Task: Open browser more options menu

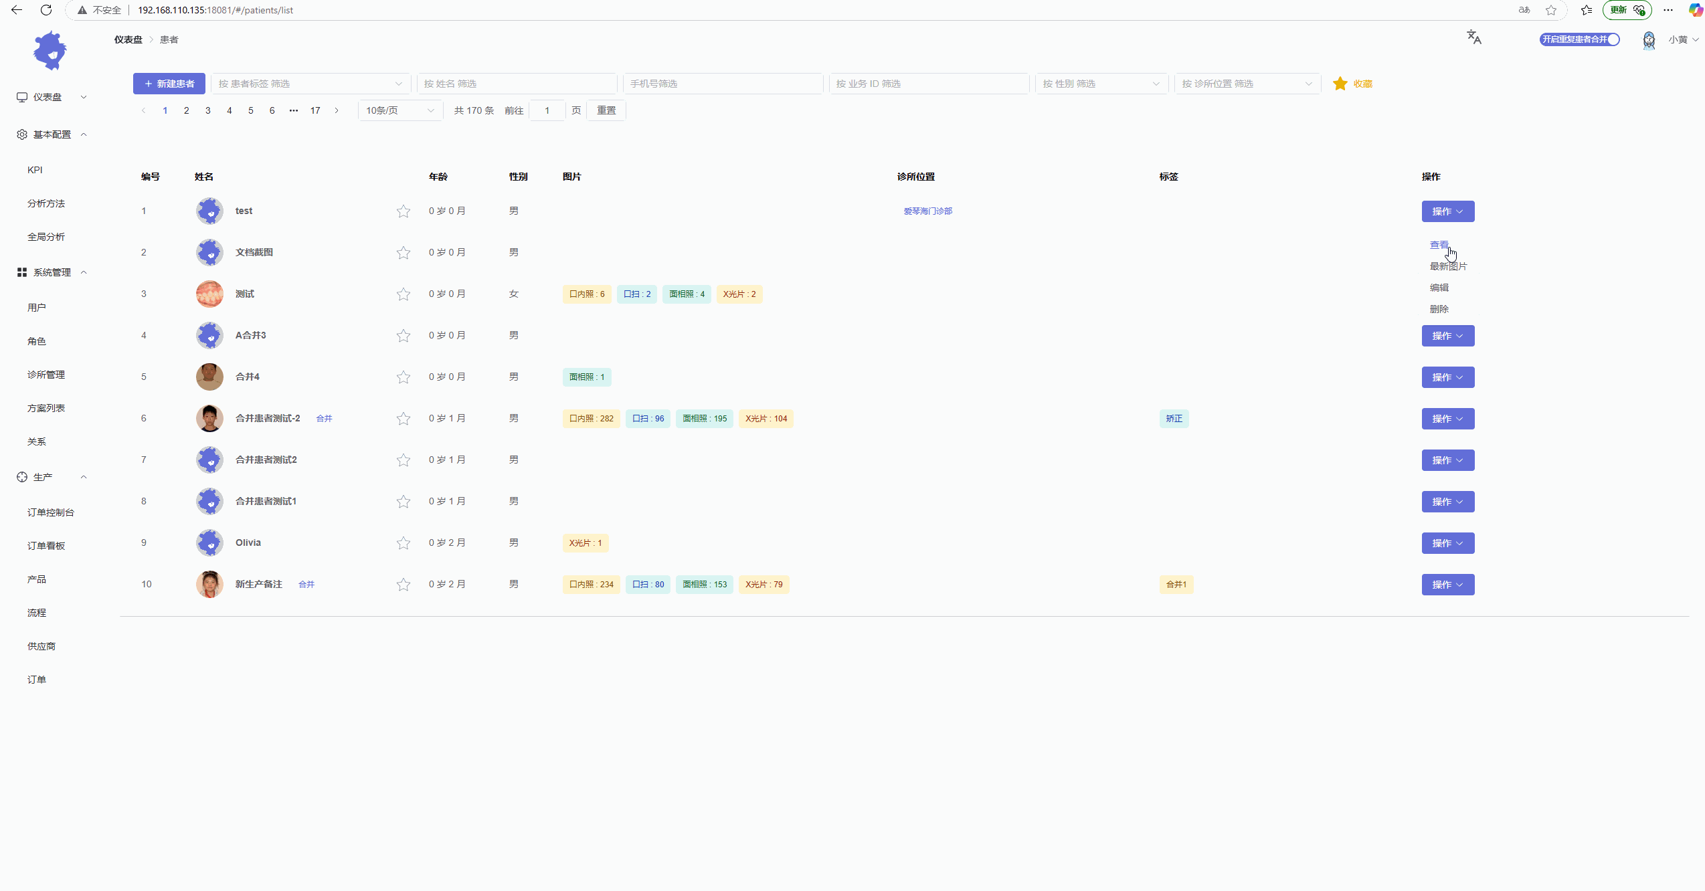Action: pos(1668,10)
